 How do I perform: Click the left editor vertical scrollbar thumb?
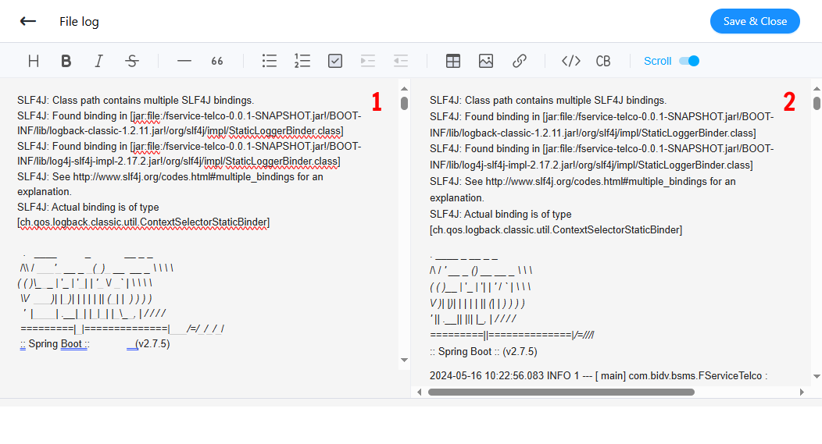pyautogui.click(x=404, y=103)
